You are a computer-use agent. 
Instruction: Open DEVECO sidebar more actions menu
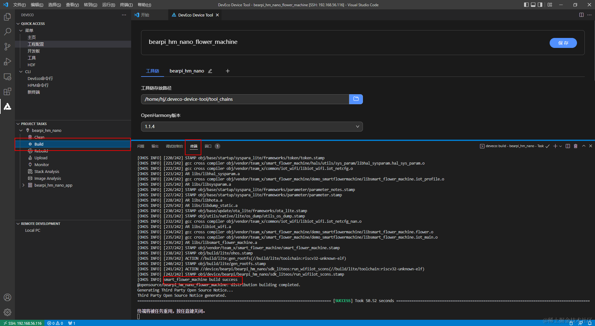[x=124, y=15]
